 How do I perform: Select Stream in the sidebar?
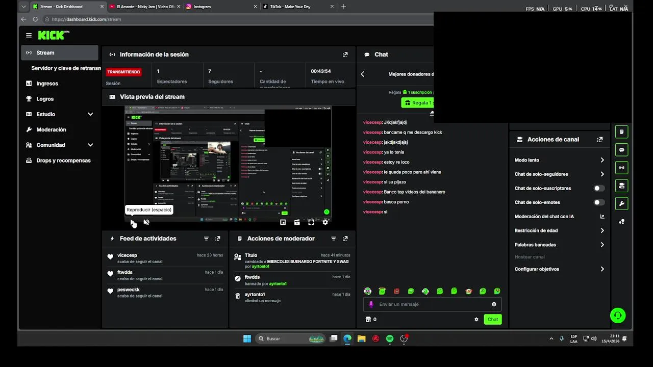[60, 53]
